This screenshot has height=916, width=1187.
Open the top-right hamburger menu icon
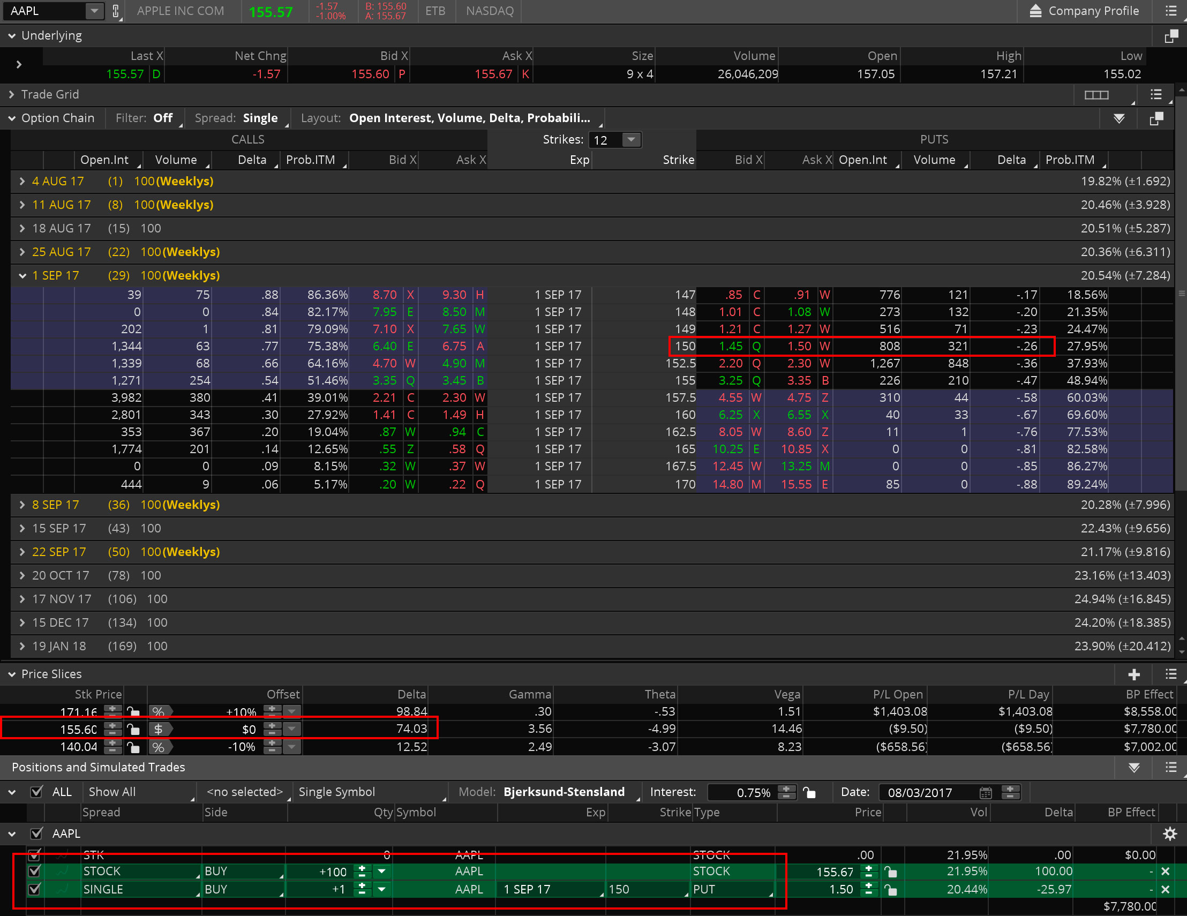click(1171, 11)
